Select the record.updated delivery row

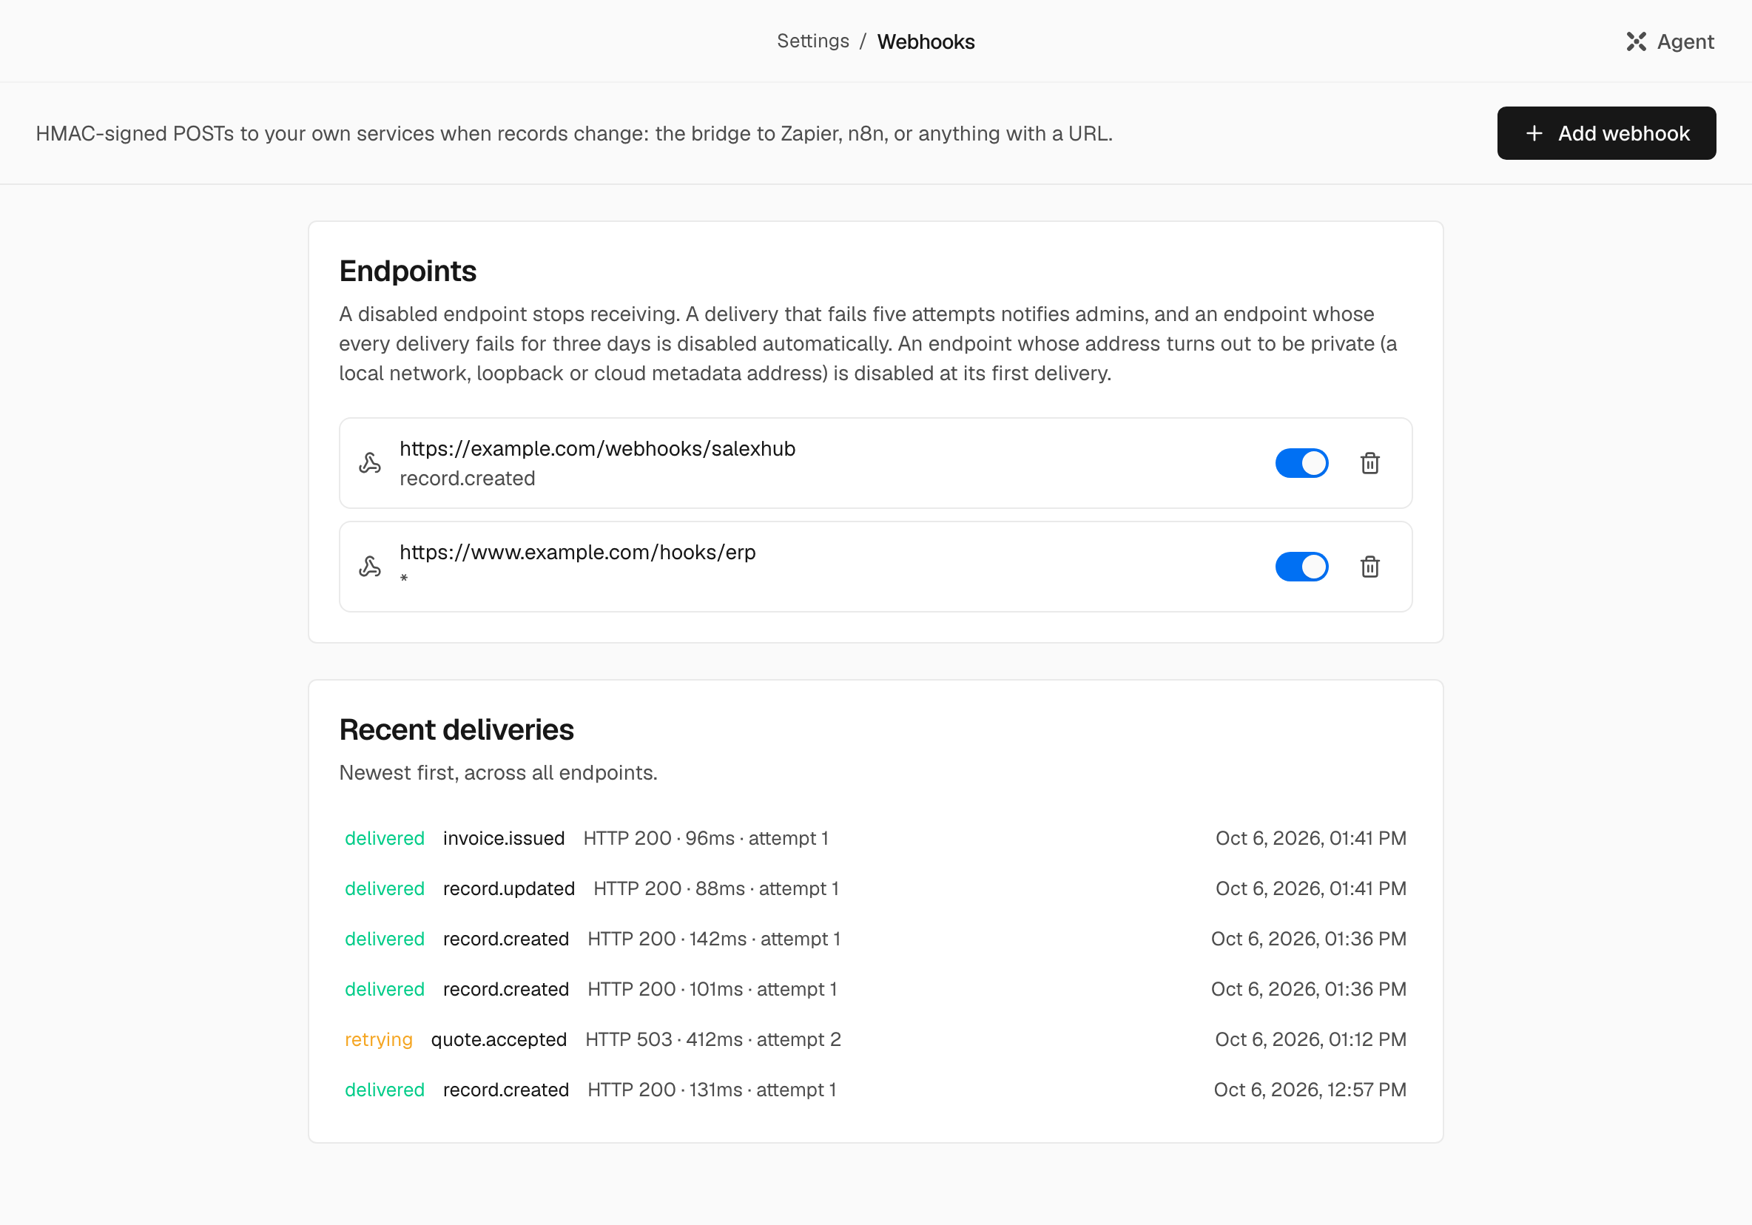[x=875, y=888]
